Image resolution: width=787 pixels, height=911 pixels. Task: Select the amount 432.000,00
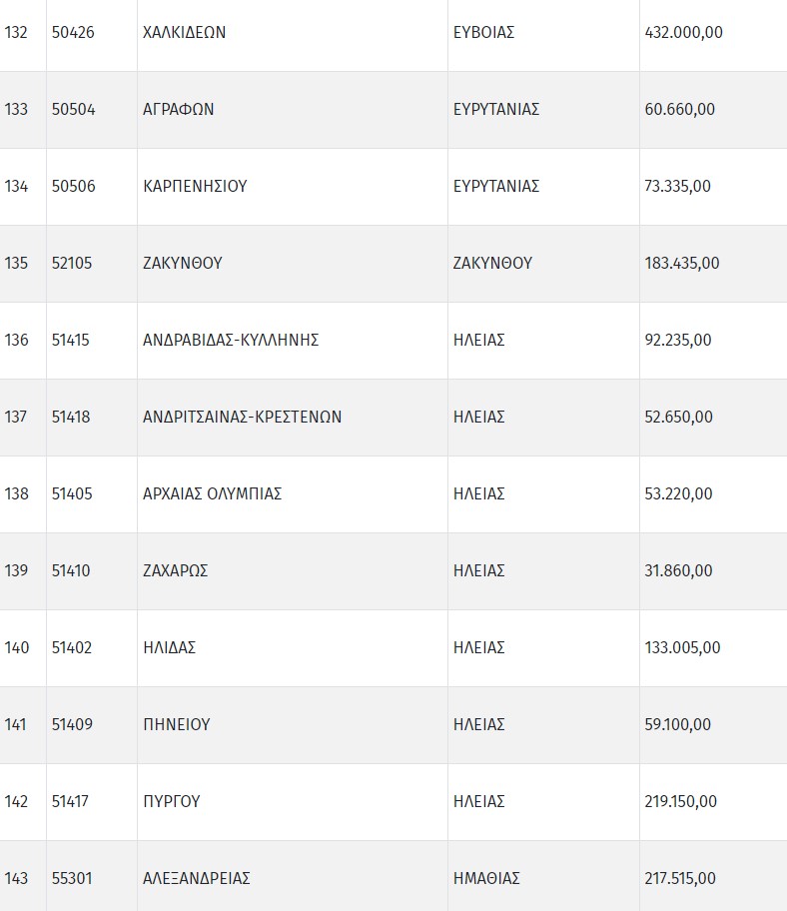683,32
